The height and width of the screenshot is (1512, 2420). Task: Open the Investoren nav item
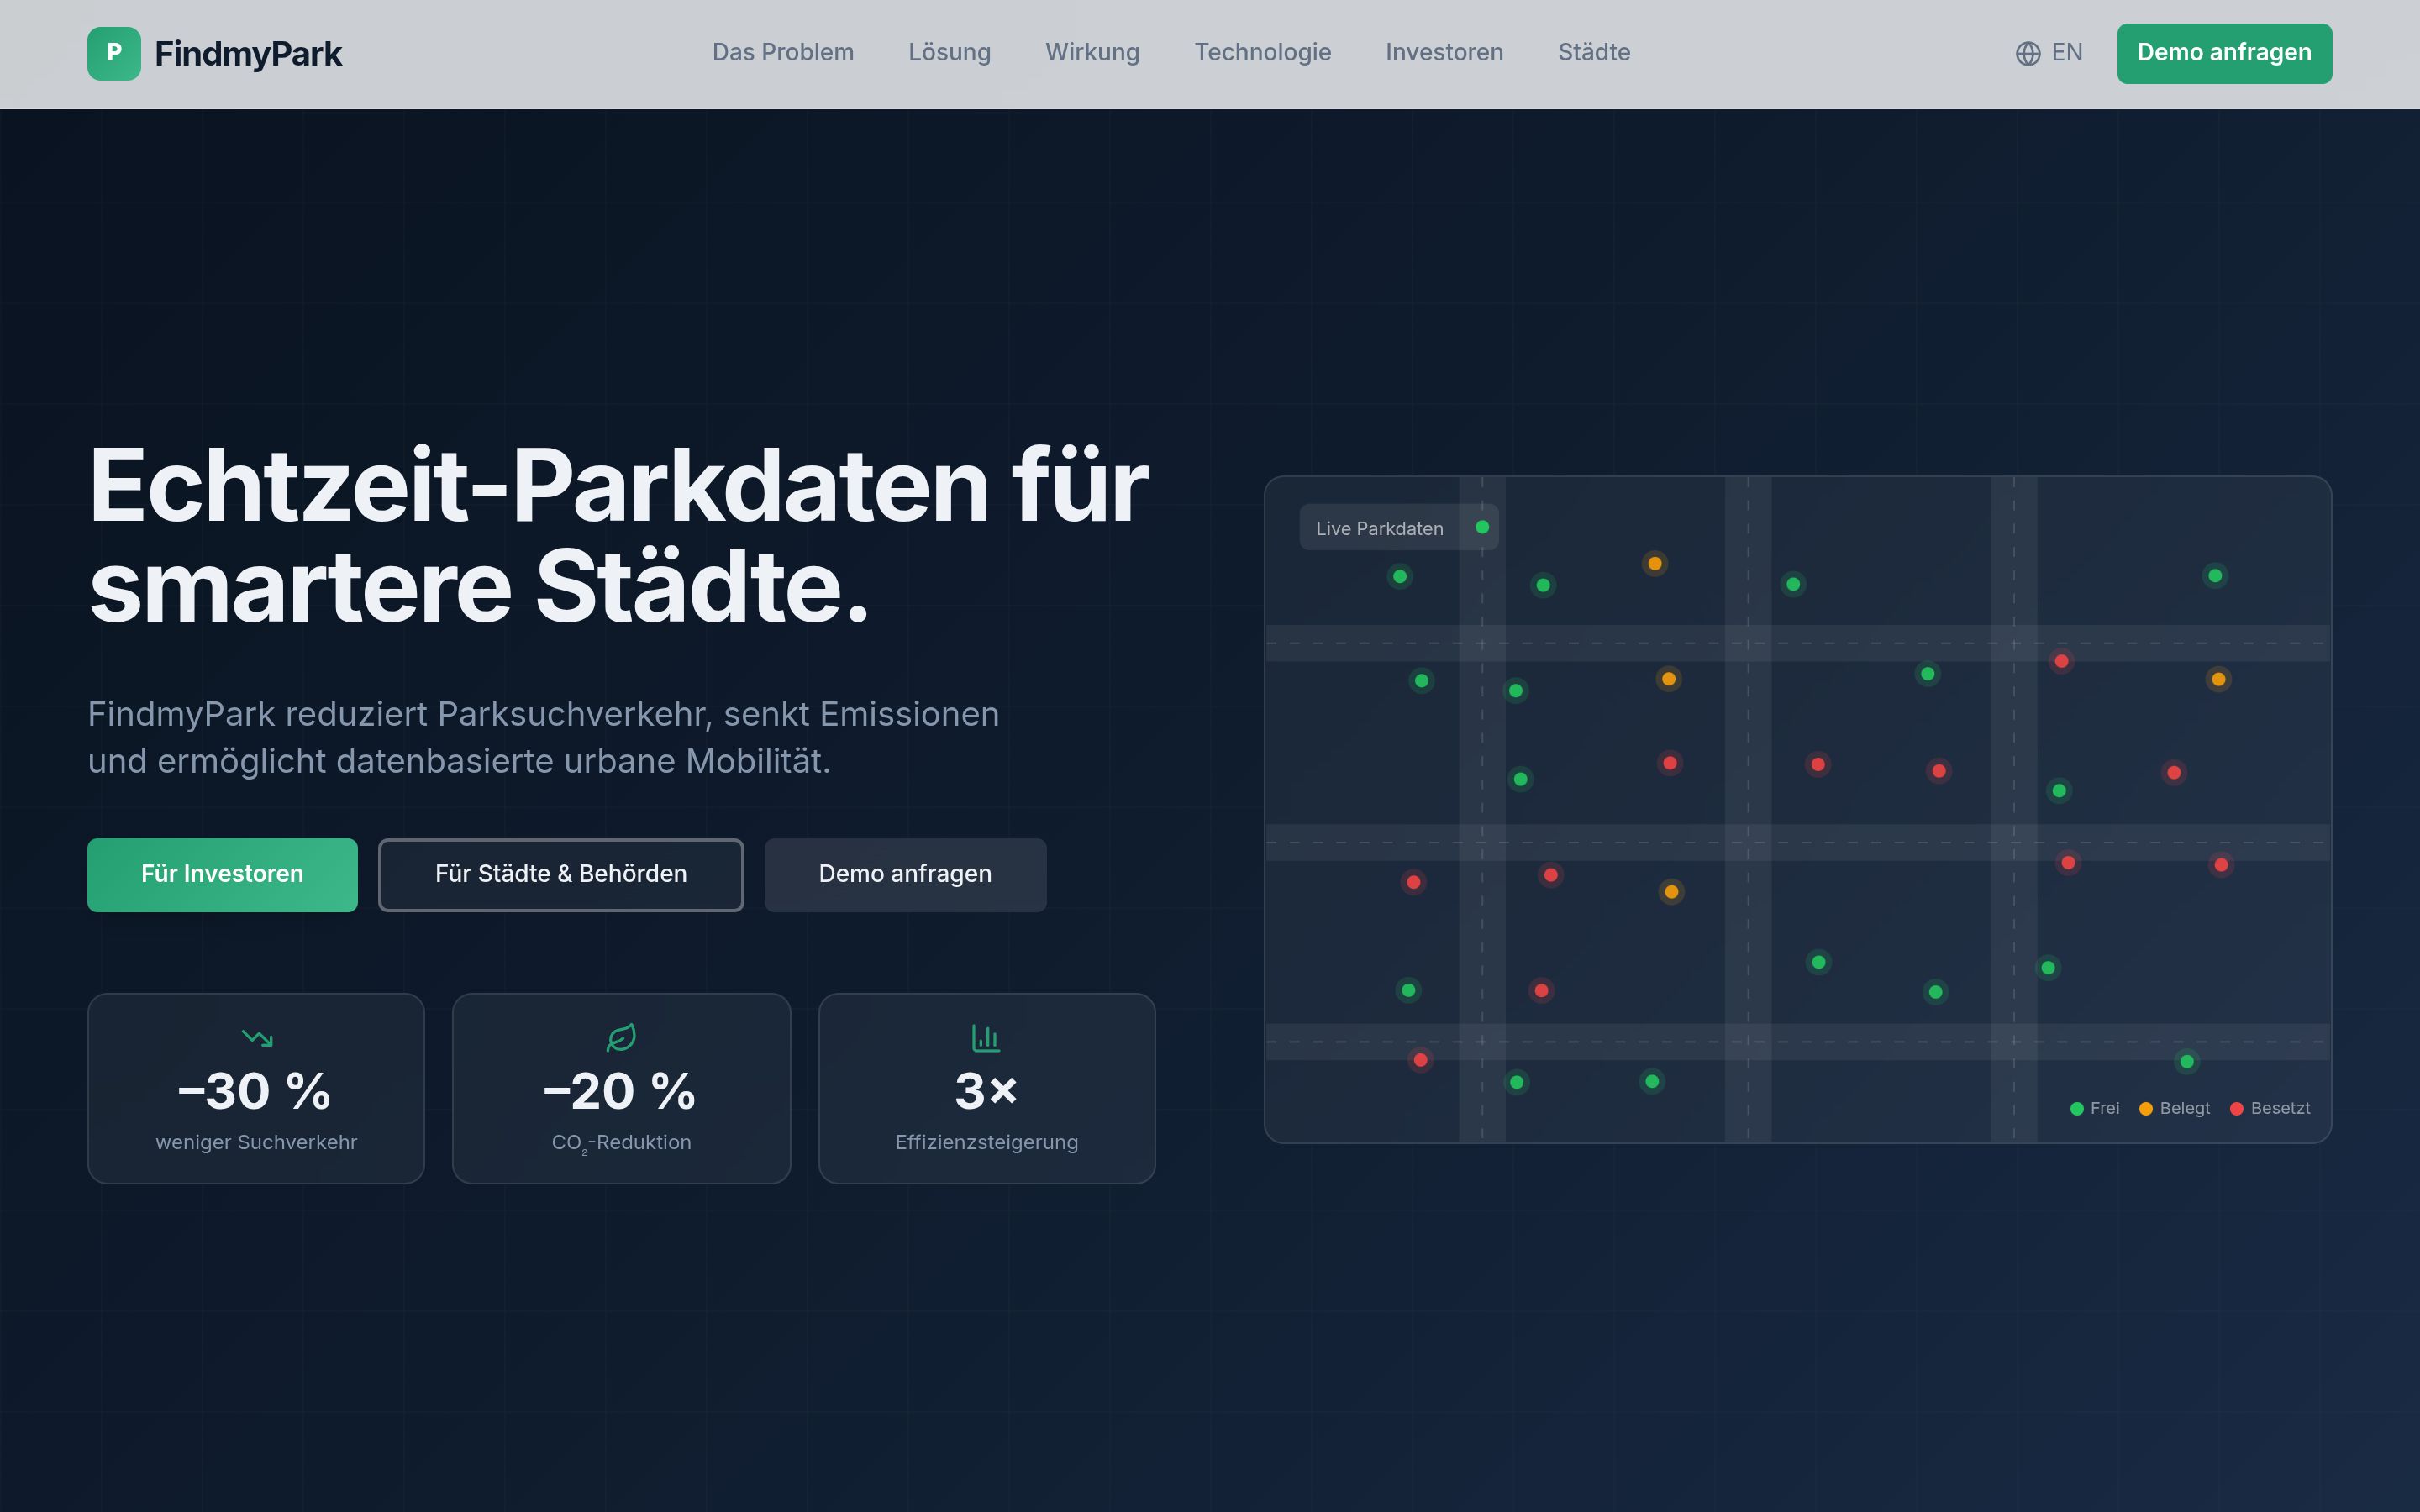[x=1444, y=53]
